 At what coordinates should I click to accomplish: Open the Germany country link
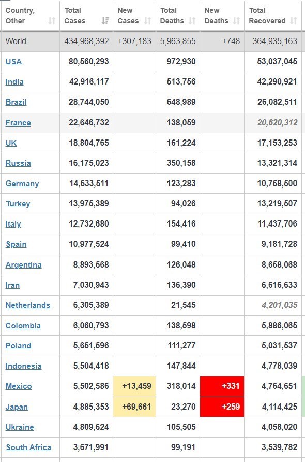click(x=22, y=184)
